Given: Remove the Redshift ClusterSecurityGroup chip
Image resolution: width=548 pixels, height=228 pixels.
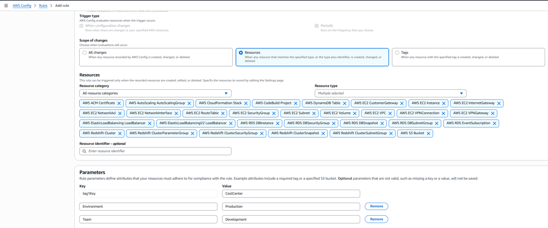Looking at the screenshot, I should (261, 134).
